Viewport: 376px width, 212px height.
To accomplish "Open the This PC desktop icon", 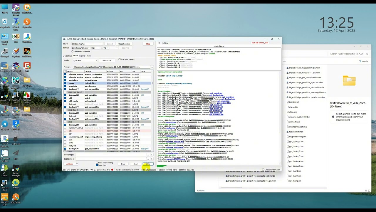I will click(5, 9).
